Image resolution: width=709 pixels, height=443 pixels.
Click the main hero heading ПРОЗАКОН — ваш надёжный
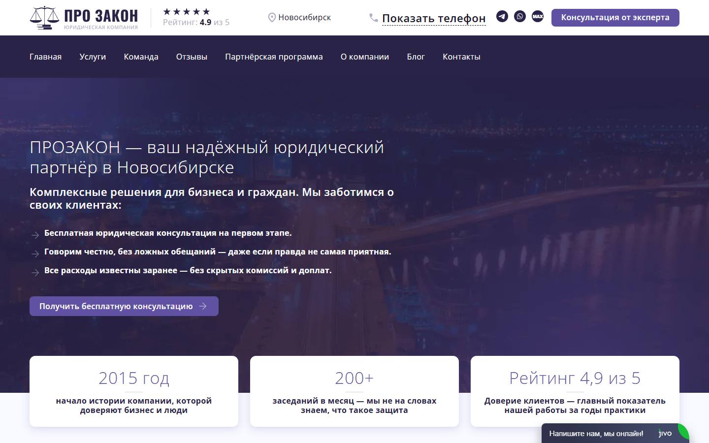pos(207,157)
